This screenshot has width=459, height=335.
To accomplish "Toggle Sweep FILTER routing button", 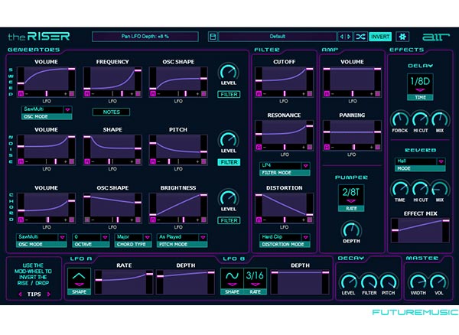I will point(229,94).
